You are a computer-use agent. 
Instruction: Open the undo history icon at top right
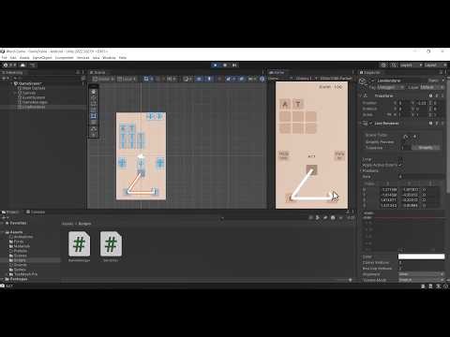coord(383,65)
